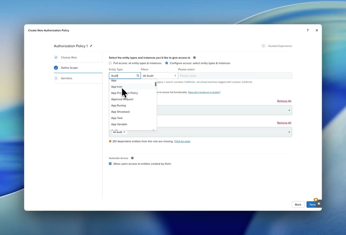Open How can I scope on a cluster link

point(204,92)
